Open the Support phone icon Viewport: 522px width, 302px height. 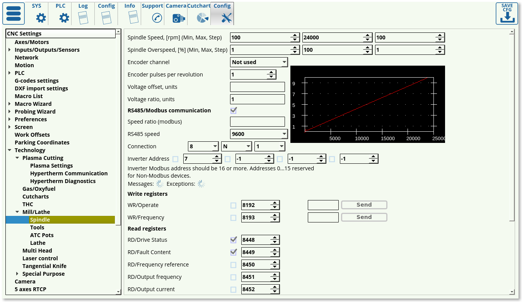pyautogui.click(x=157, y=18)
